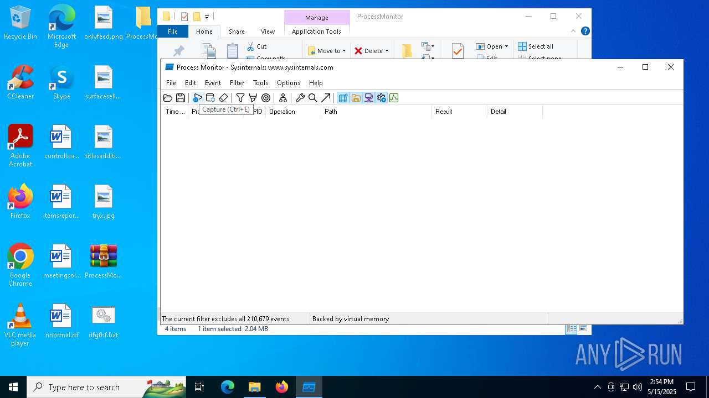Viewport: 709px width, 398px height.
Task: Open the Filter funnel icon
Action: [240, 98]
